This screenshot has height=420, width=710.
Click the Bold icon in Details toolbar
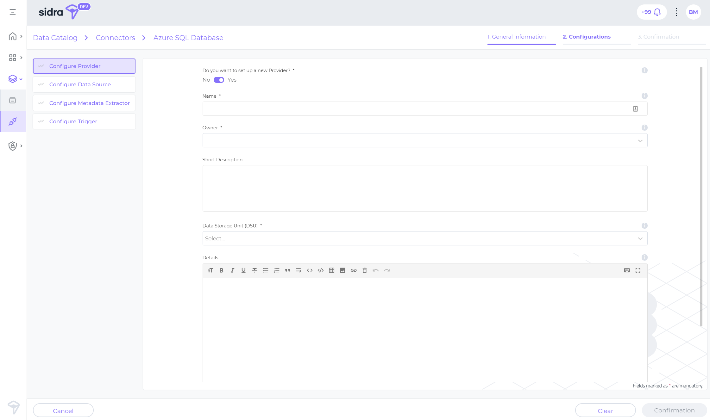[221, 270]
